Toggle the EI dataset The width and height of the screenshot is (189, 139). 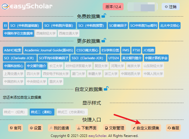pos(6,26)
